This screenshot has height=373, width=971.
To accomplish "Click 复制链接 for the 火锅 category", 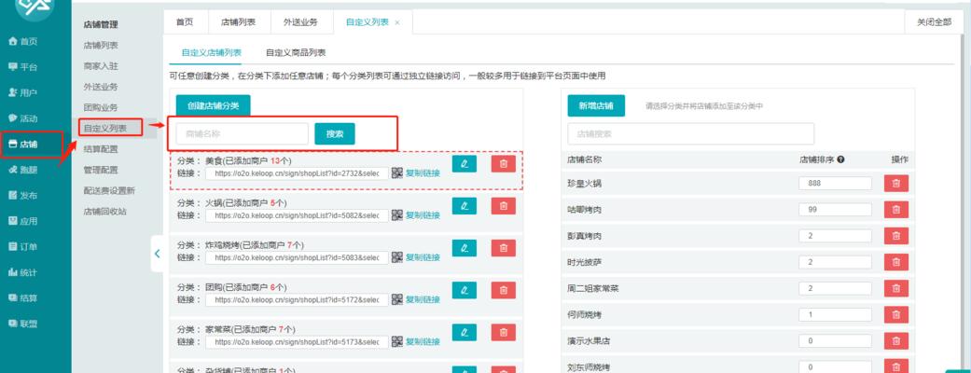I will (x=423, y=215).
